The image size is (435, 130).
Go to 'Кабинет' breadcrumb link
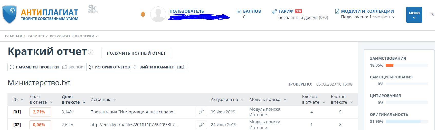[x=36, y=36]
